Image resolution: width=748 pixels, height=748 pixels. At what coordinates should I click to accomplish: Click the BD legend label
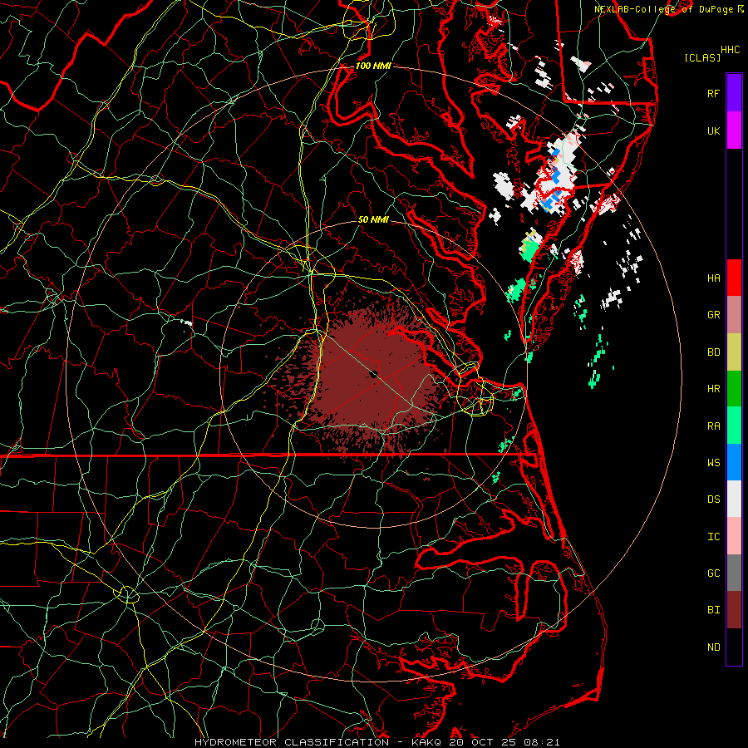(x=713, y=352)
